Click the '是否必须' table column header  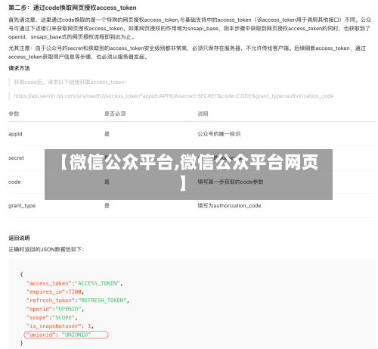pos(115,114)
